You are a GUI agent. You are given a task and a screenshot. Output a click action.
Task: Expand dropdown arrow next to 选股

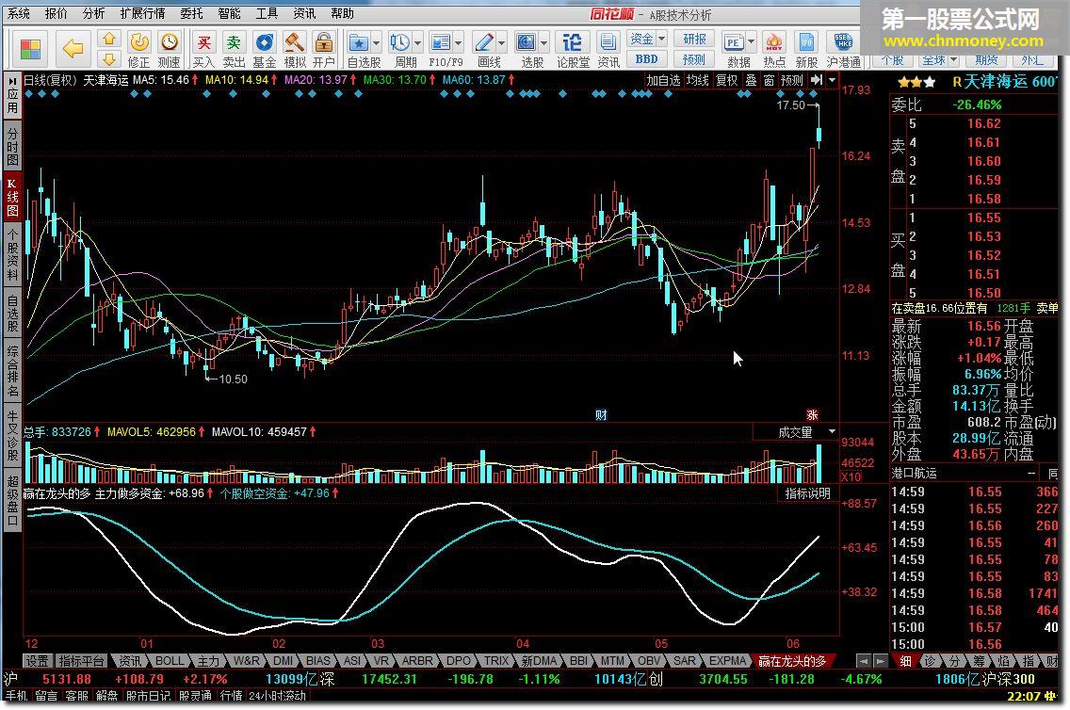[x=543, y=43]
